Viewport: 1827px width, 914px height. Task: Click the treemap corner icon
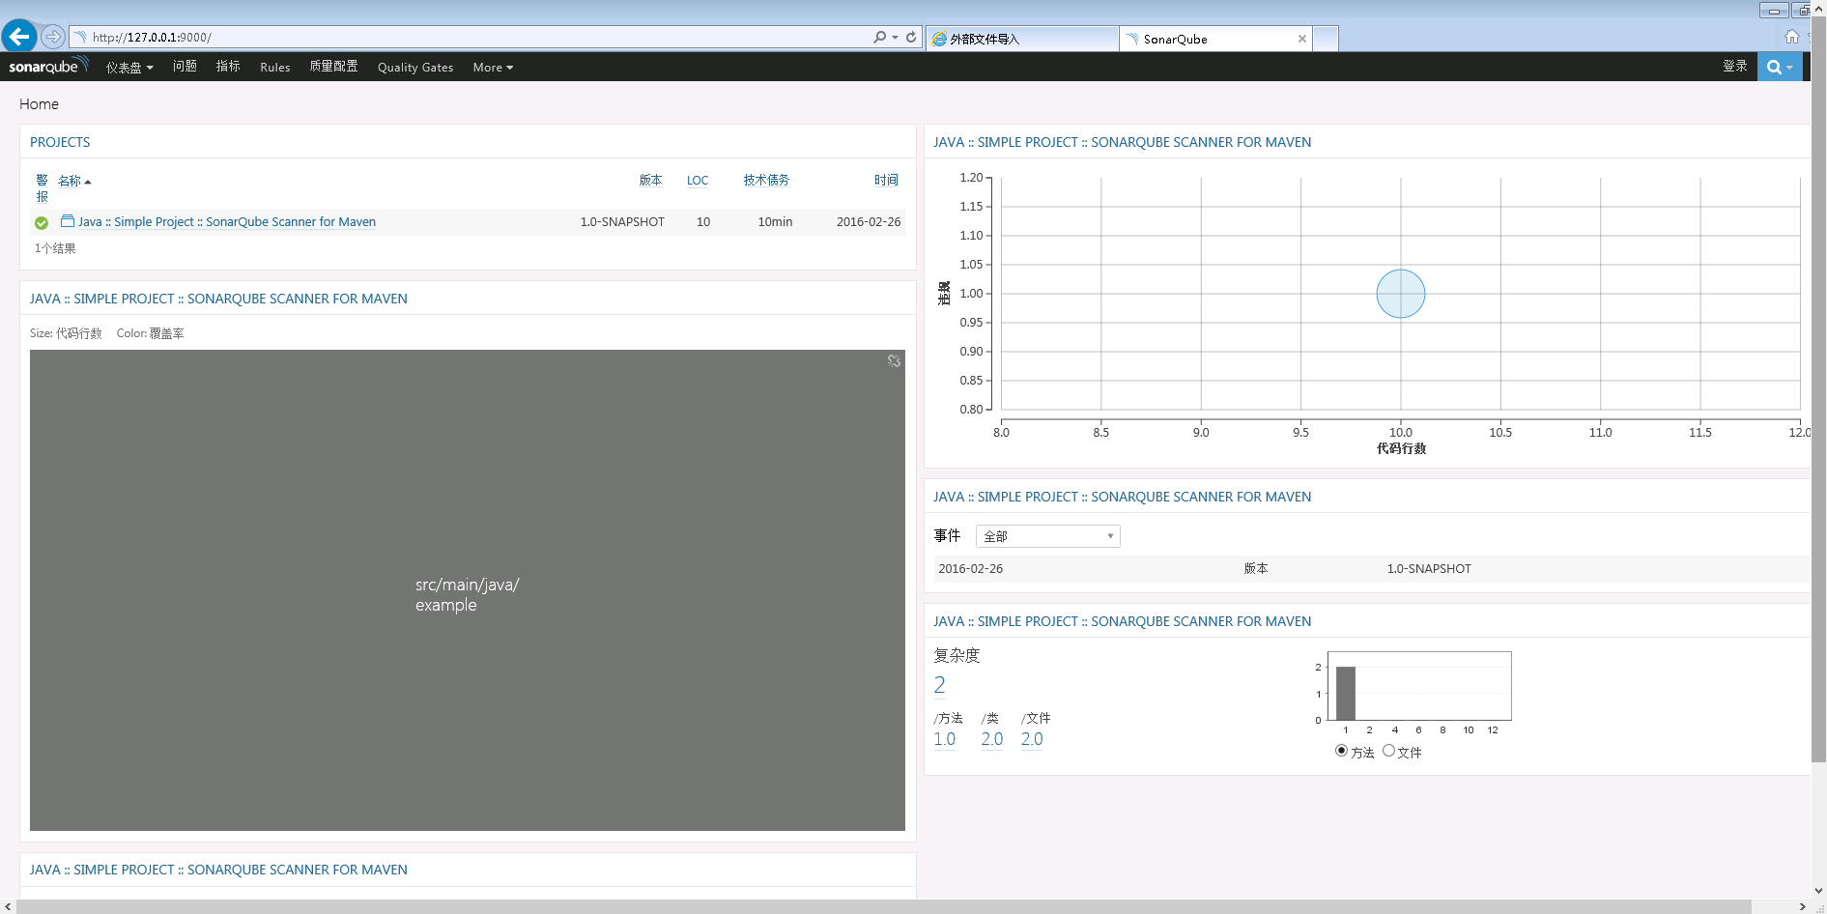click(894, 360)
